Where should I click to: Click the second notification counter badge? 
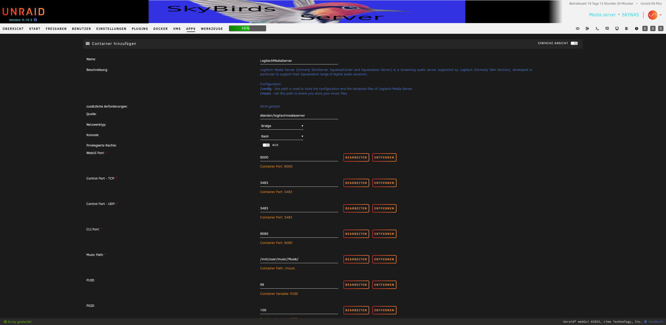653,29
